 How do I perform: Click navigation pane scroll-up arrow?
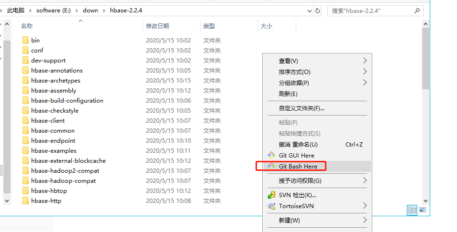[x=7, y=24]
